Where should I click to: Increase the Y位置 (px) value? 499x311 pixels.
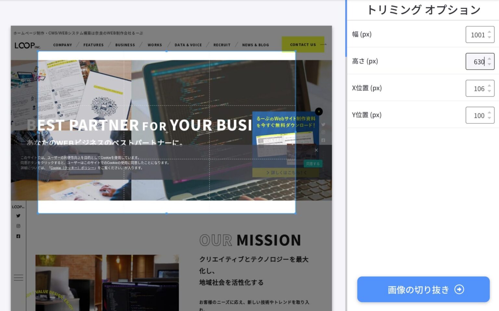tap(489, 113)
